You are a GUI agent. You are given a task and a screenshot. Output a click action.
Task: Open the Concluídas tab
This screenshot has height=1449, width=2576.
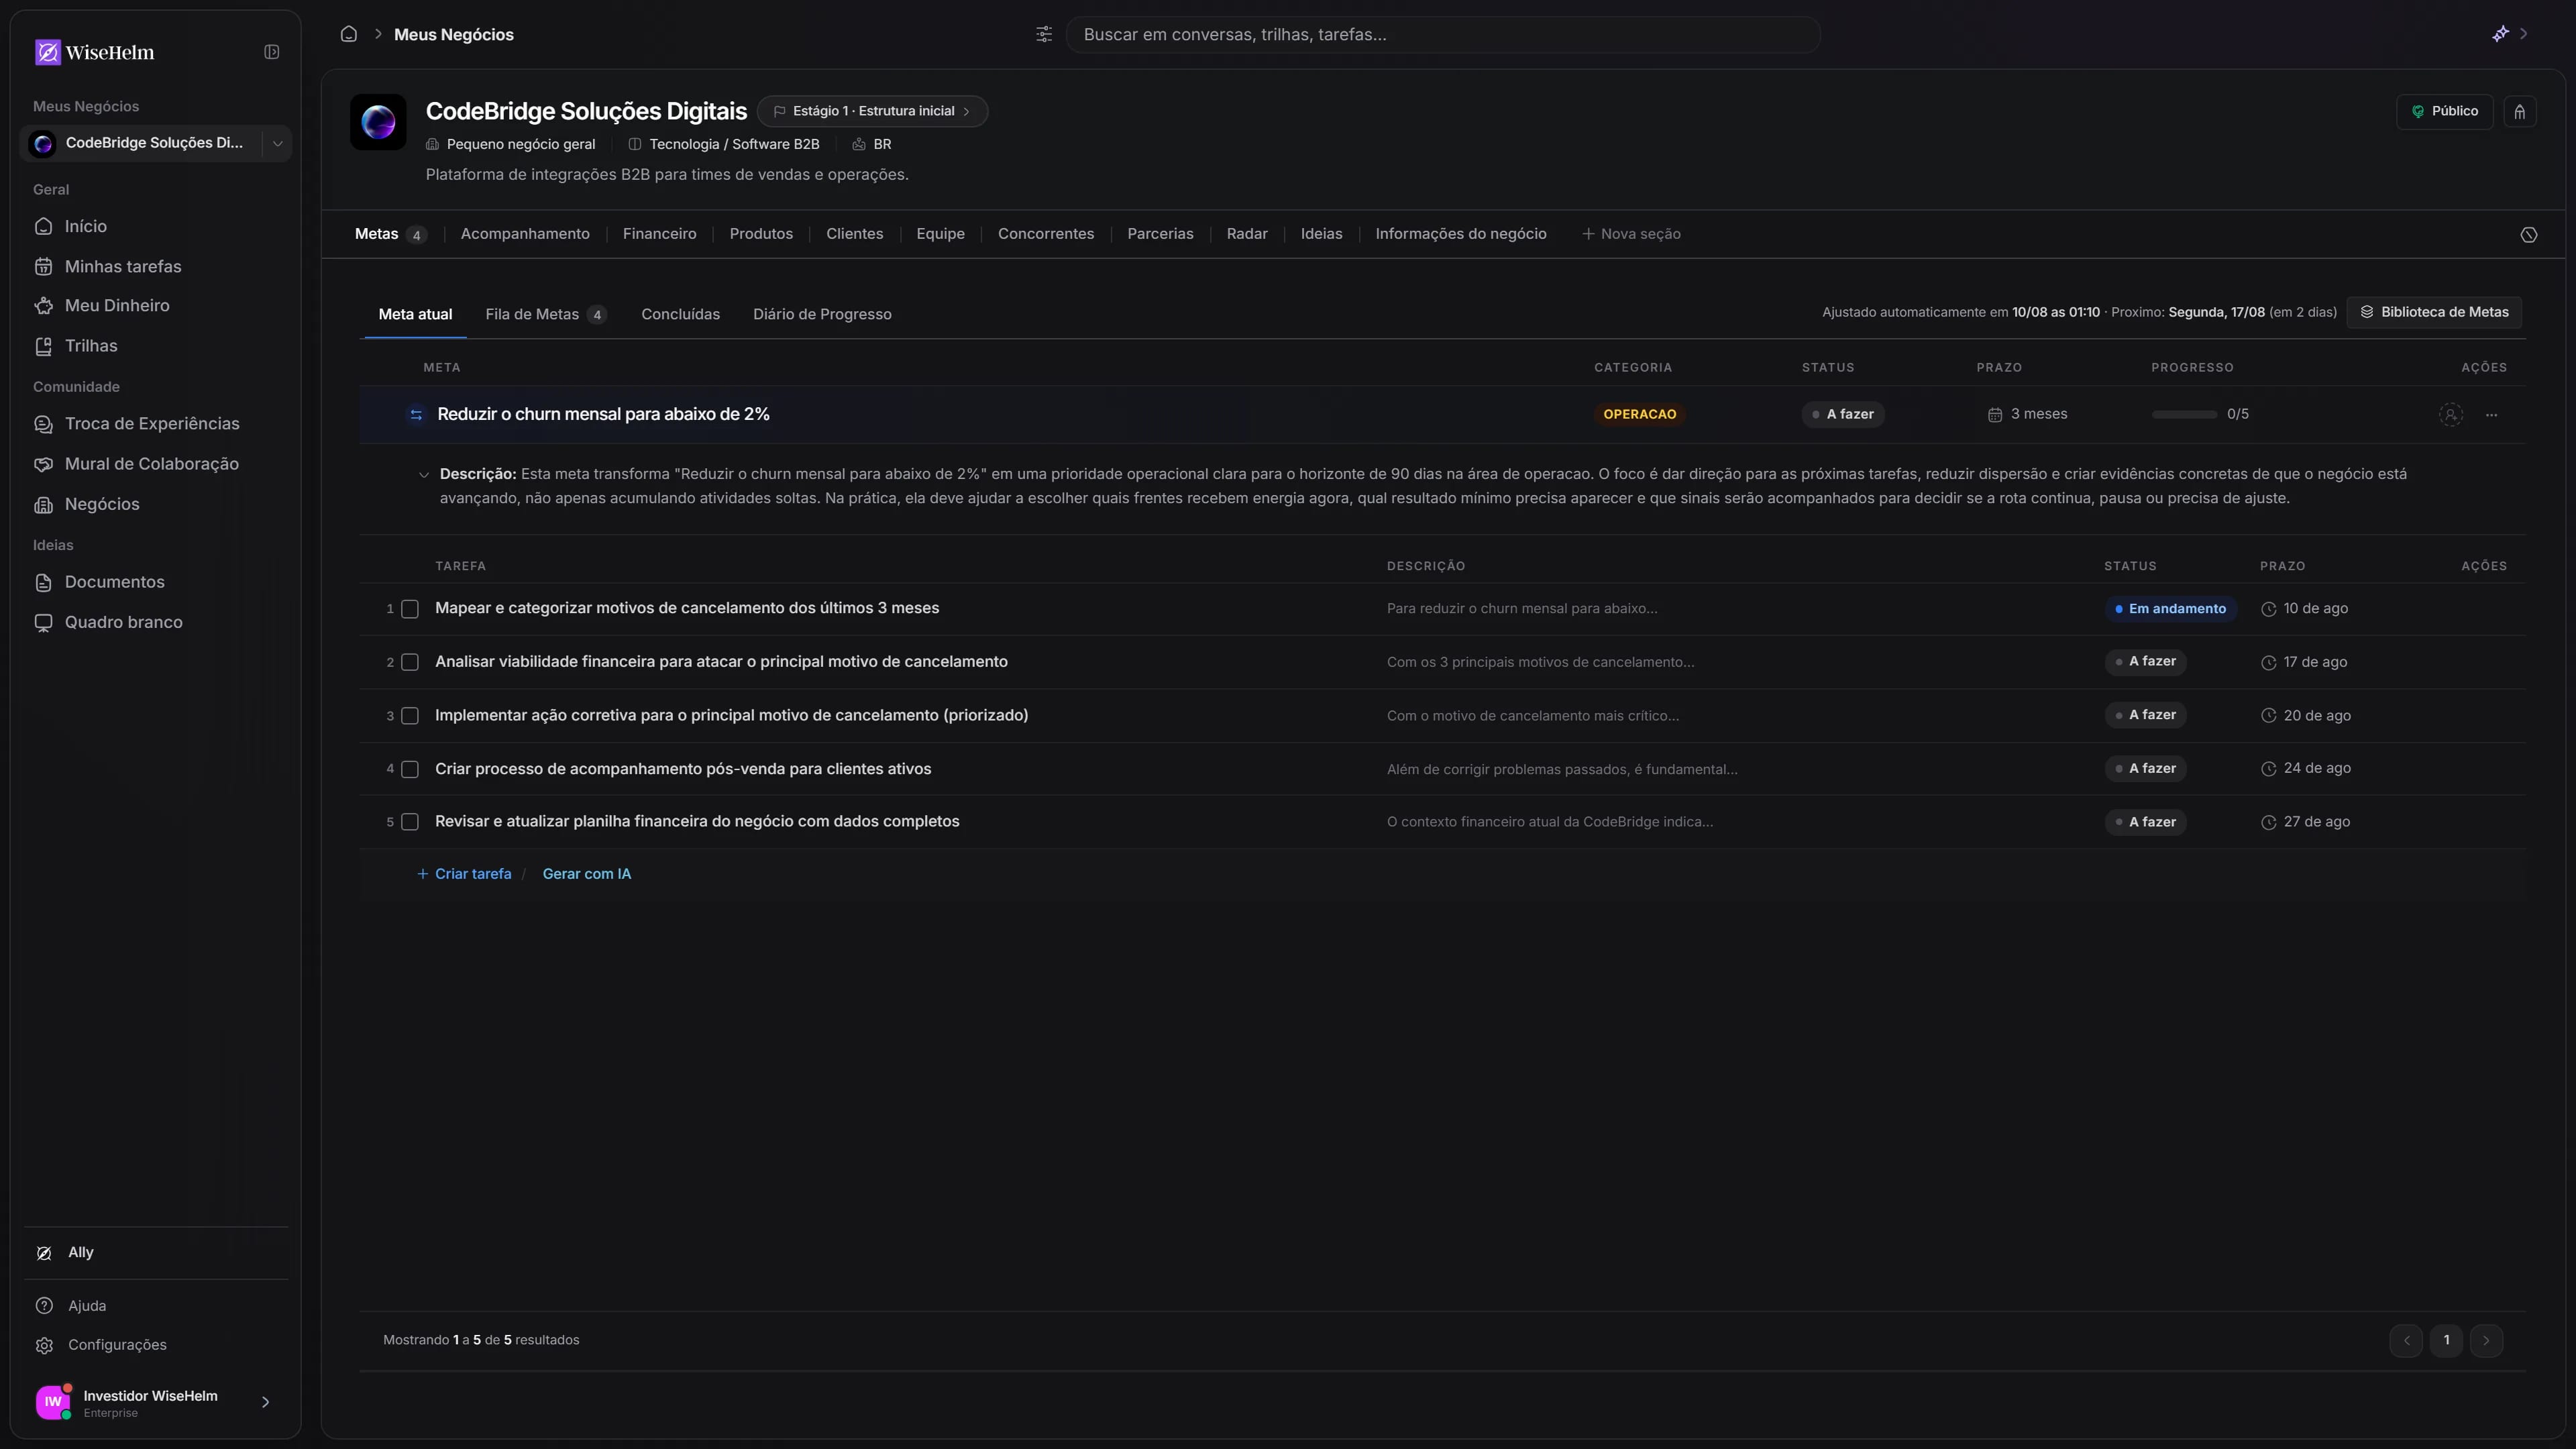pos(680,314)
